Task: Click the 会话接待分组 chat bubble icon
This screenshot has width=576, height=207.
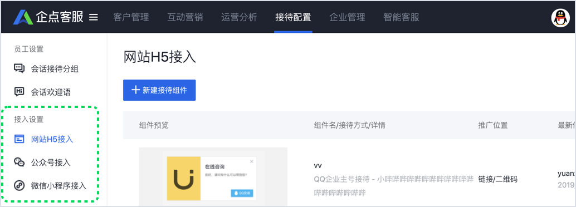Action: (x=19, y=68)
